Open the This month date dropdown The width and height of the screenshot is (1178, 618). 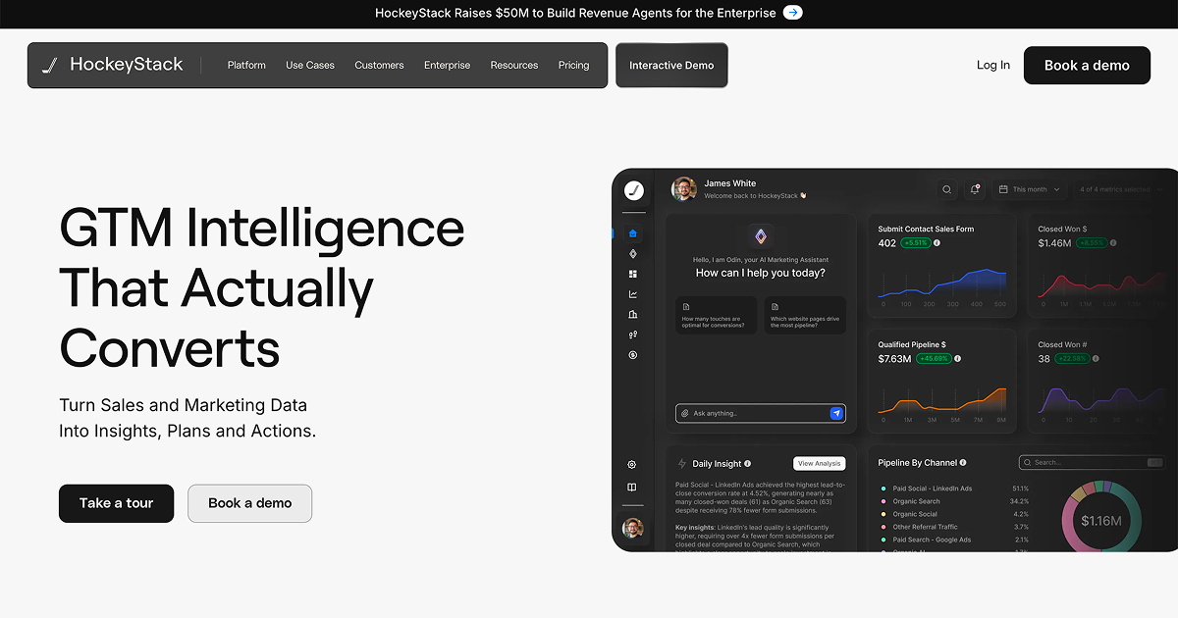[x=1029, y=189]
